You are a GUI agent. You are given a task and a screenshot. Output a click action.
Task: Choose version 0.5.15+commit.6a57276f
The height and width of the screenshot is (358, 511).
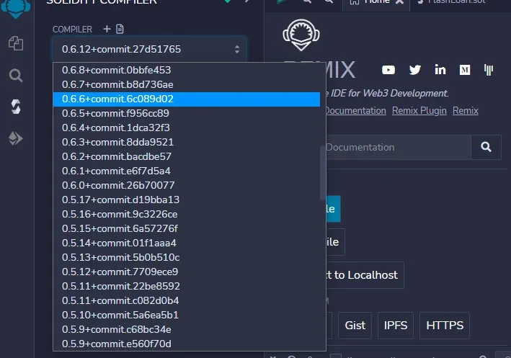187,228
